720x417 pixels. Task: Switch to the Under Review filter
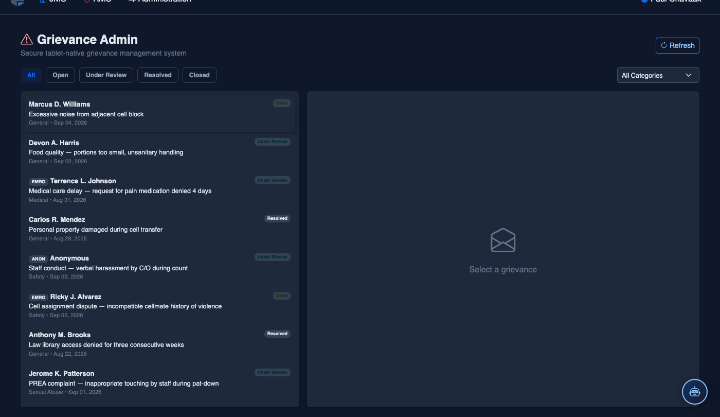(x=106, y=75)
